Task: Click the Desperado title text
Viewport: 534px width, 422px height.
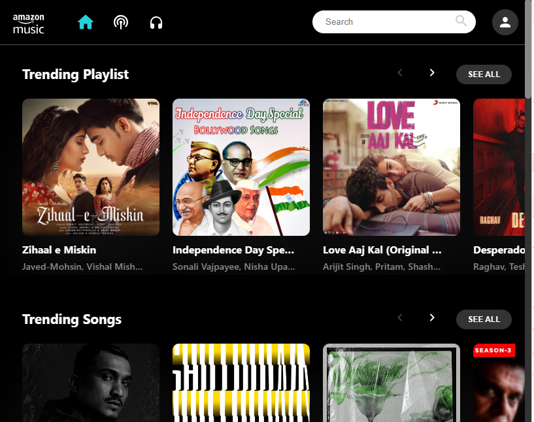Action: [x=499, y=250]
